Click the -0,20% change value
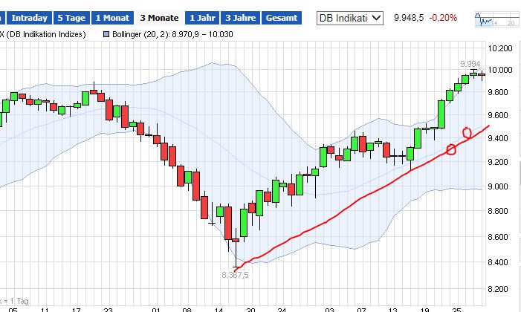521x312 pixels. coord(443,18)
